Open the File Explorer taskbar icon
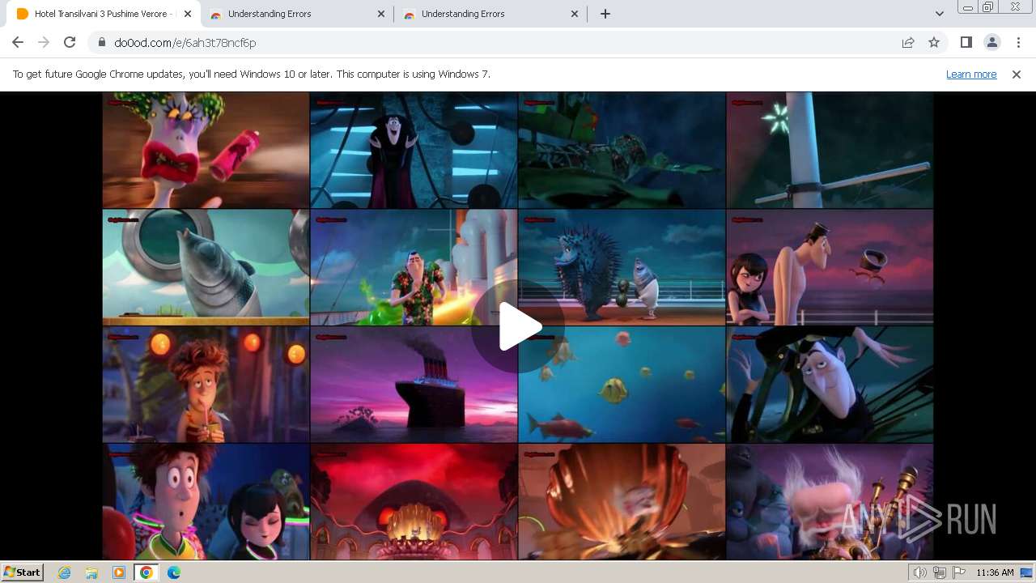The image size is (1036, 583). [91, 572]
